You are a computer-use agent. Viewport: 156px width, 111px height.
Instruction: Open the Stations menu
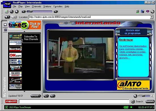47,6
